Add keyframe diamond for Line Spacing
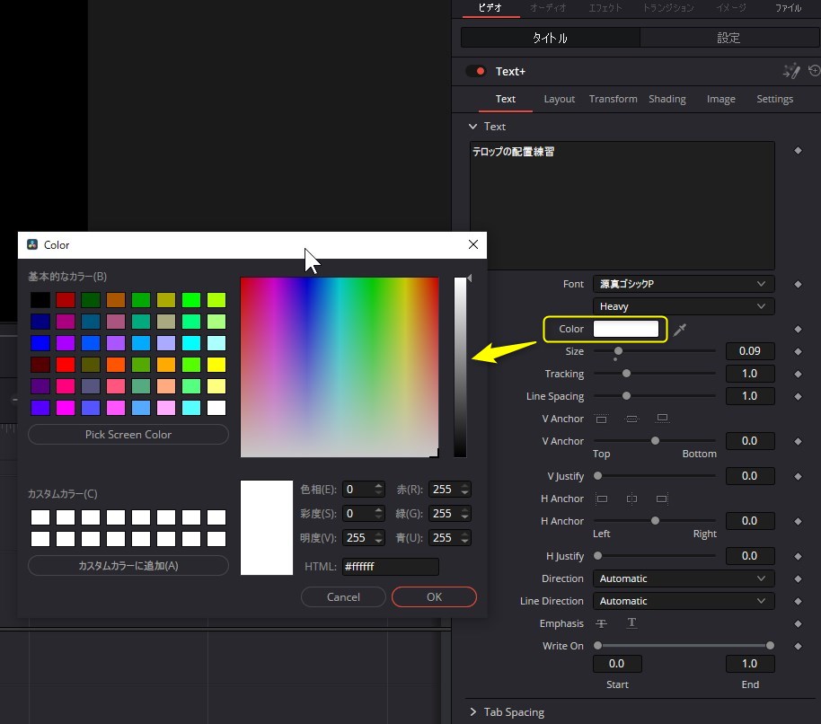Image resolution: width=821 pixels, height=724 pixels. pyautogui.click(x=798, y=397)
